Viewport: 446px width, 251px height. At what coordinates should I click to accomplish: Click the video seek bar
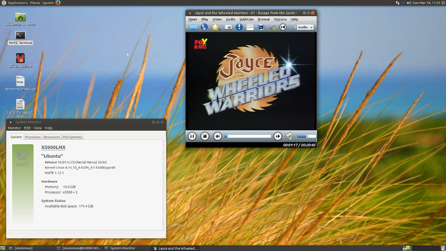[248, 136]
